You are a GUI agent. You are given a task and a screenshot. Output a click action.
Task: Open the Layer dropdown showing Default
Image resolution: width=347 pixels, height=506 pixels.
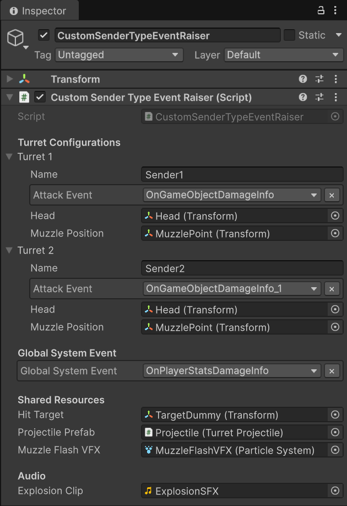click(284, 55)
